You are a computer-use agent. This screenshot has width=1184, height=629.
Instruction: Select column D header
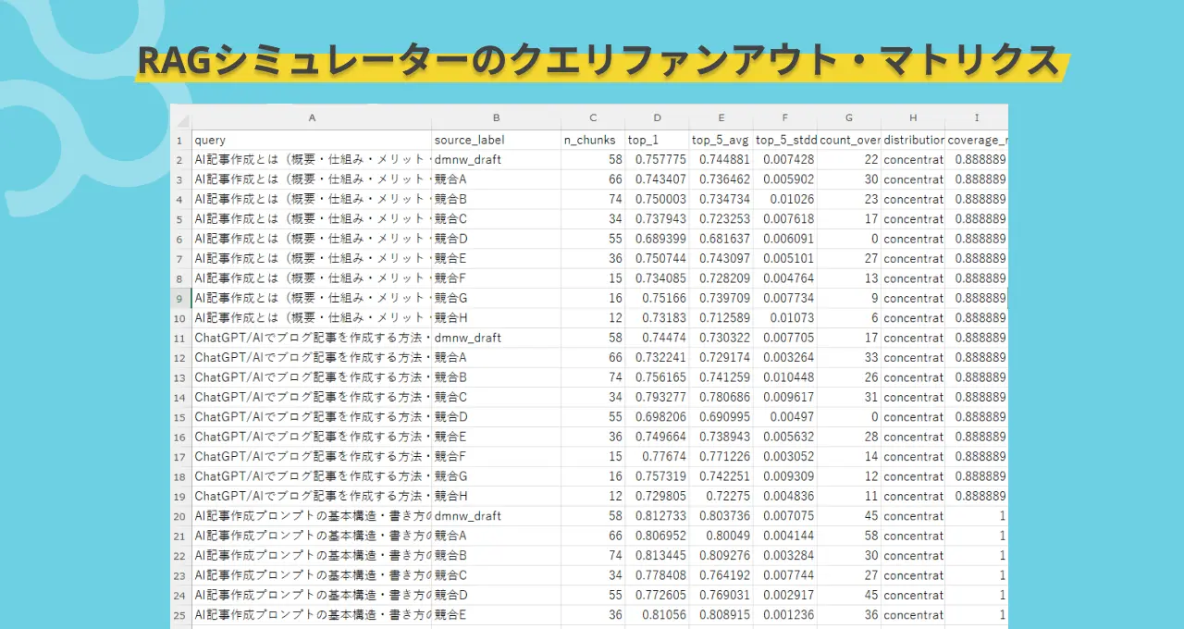[x=657, y=118]
